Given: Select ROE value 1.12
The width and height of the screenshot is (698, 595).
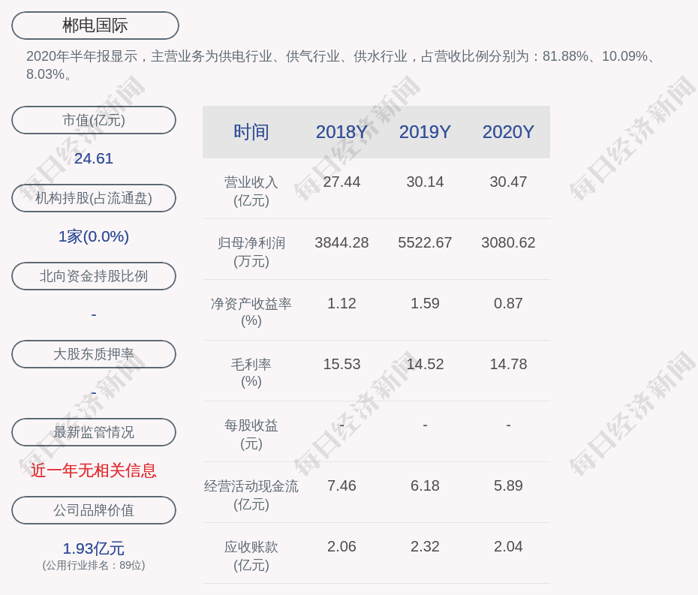Looking at the screenshot, I should [x=341, y=304].
